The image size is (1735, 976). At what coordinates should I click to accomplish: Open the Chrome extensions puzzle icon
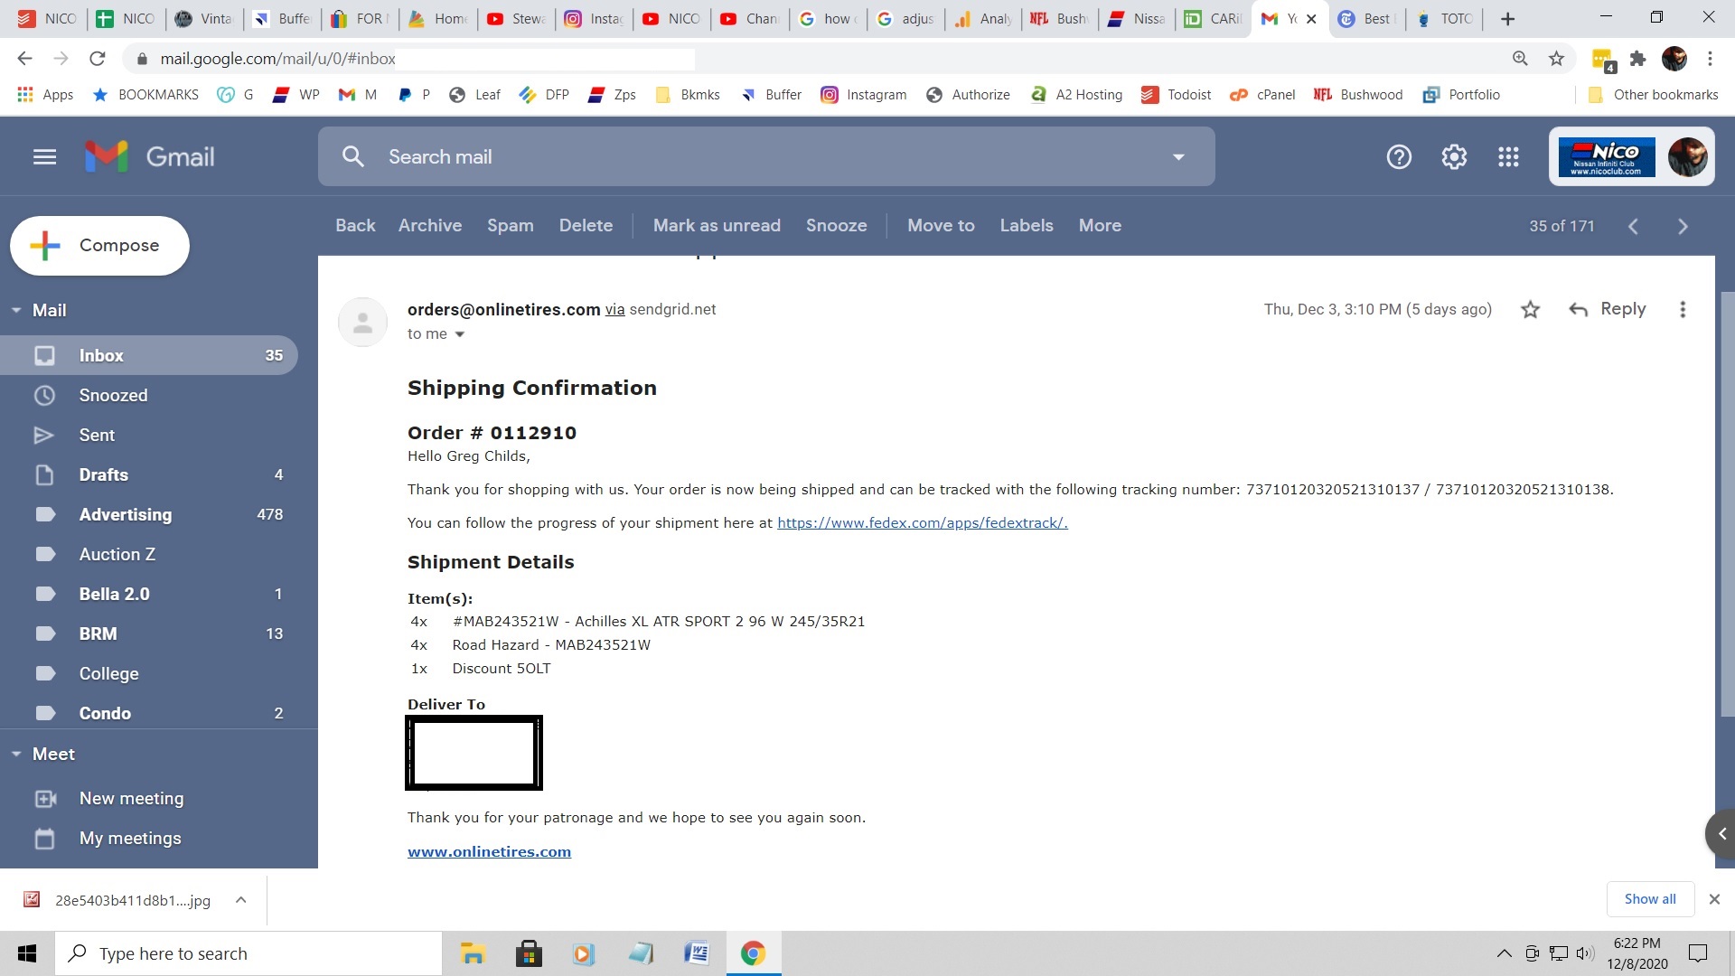pos(1637,59)
